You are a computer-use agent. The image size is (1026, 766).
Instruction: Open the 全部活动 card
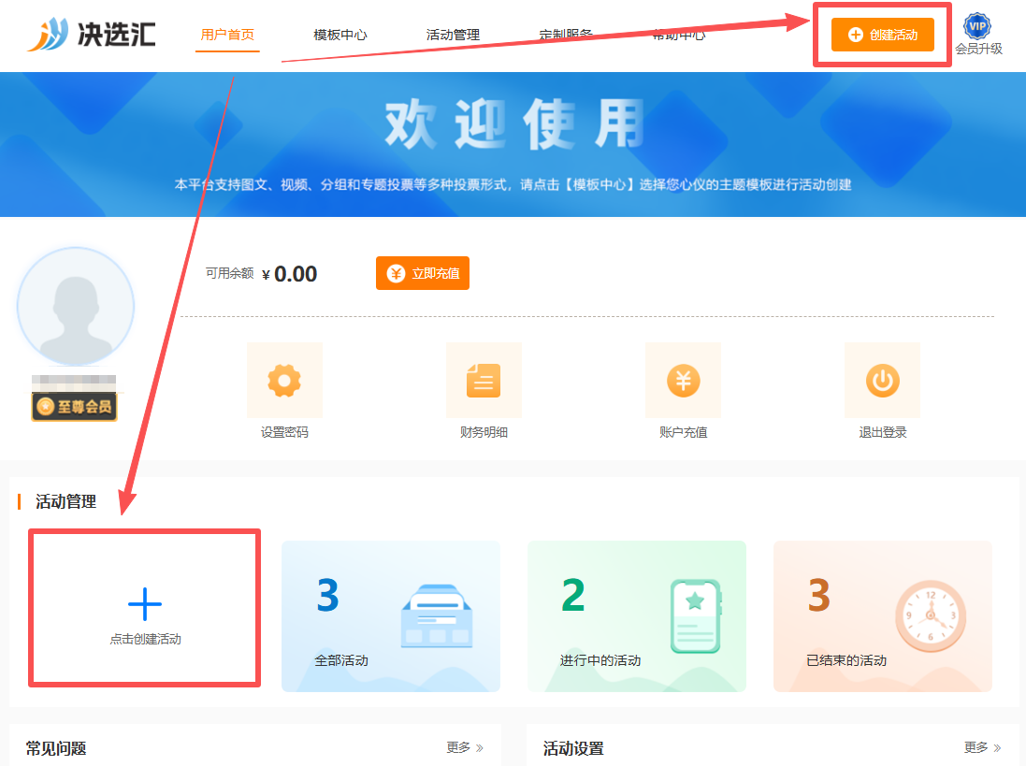[391, 616]
